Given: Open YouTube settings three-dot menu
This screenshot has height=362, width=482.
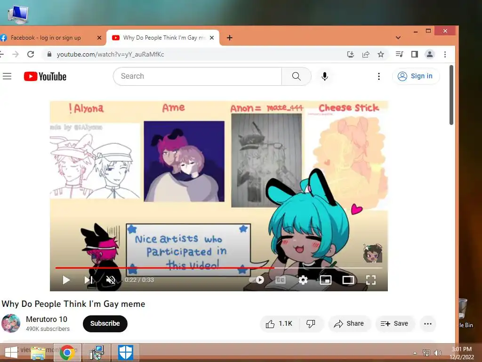Looking at the screenshot, I should pos(379,76).
